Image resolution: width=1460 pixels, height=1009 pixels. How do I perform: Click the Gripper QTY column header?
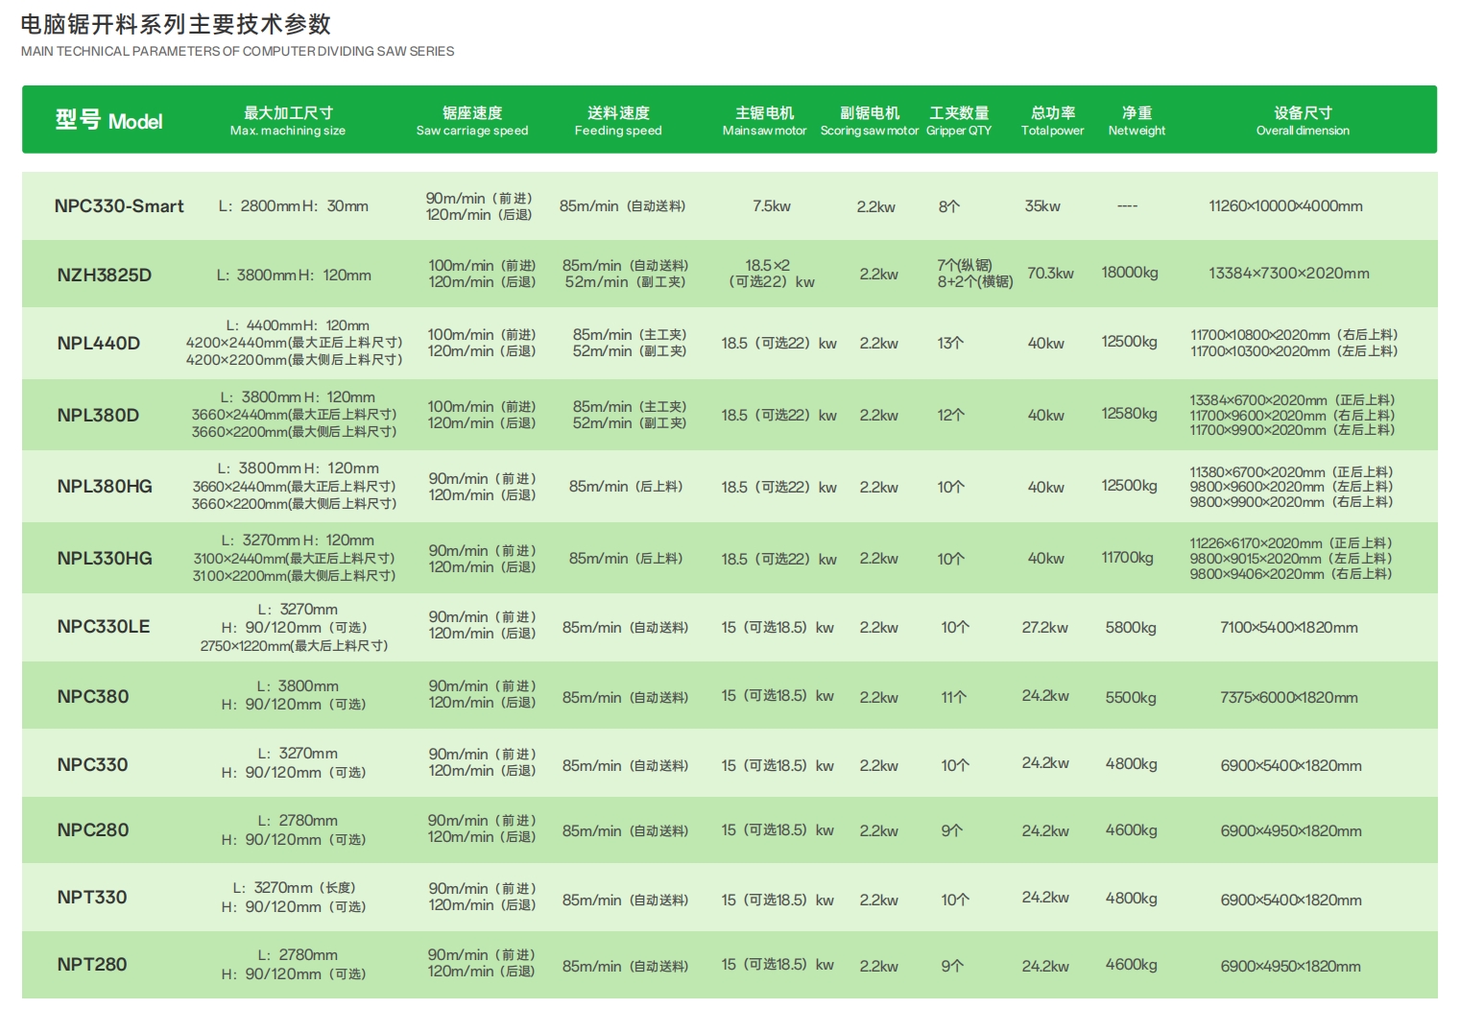tap(958, 121)
